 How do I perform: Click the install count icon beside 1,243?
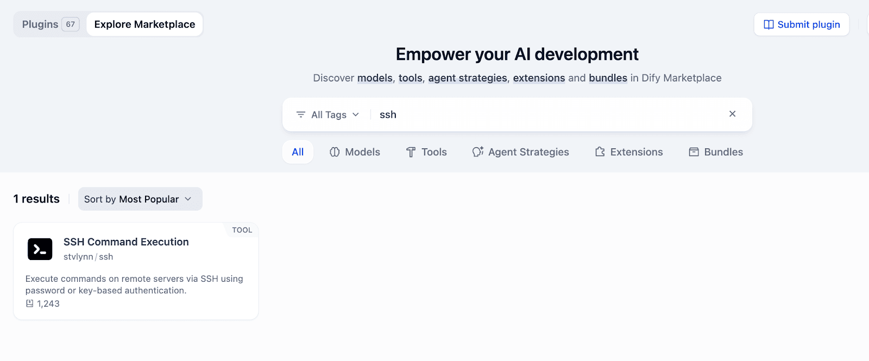[x=30, y=303]
